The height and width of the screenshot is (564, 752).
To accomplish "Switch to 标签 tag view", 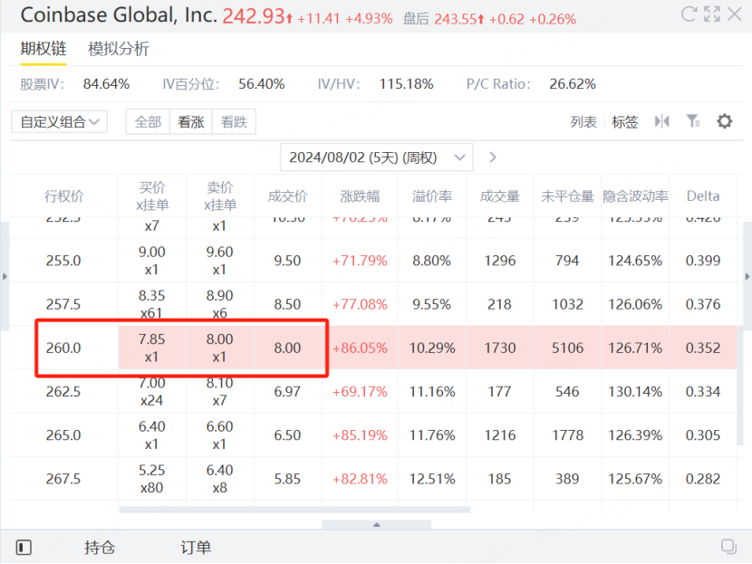I will tap(625, 121).
